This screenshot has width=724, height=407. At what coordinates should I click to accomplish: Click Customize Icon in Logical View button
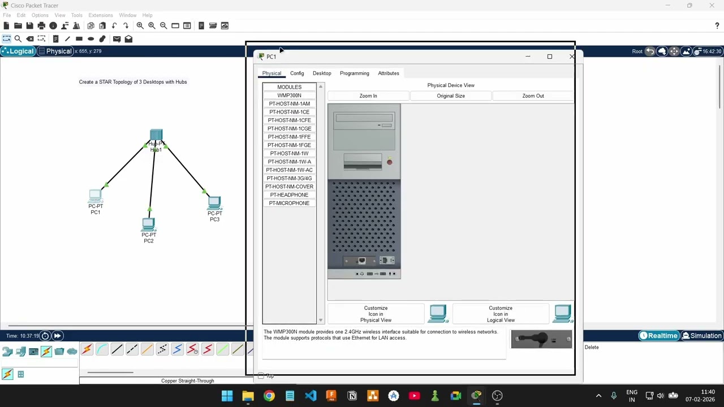501,314
